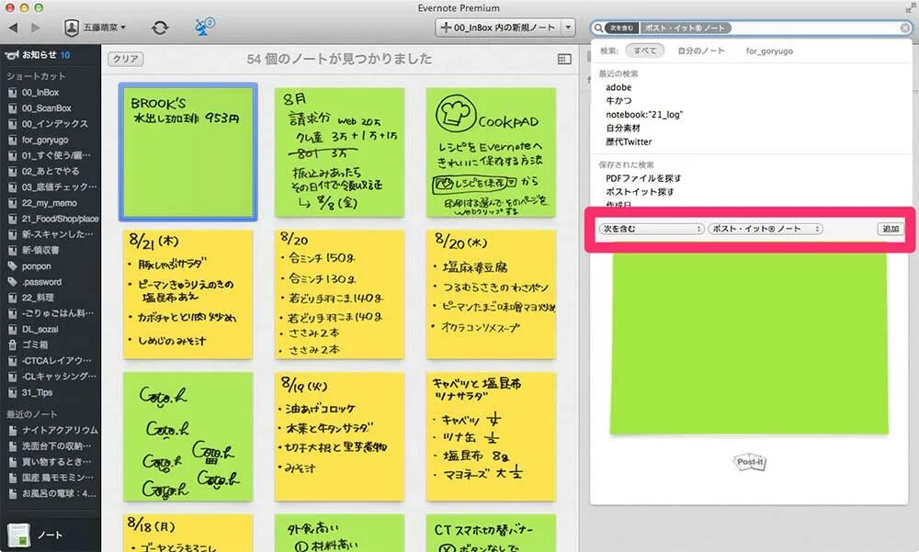Viewport: 919px width, 552px height.
Task: Change the note list view layout icon
Action: point(564,59)
